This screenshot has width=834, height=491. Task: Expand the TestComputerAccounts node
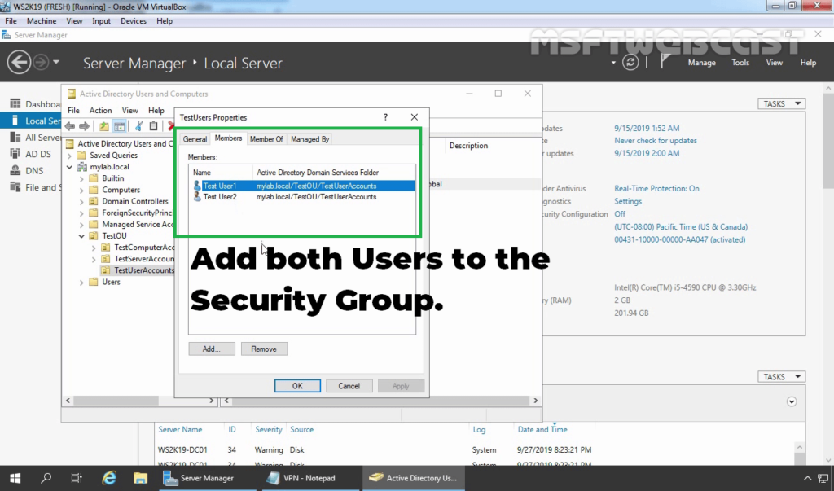tap(94, 248)
